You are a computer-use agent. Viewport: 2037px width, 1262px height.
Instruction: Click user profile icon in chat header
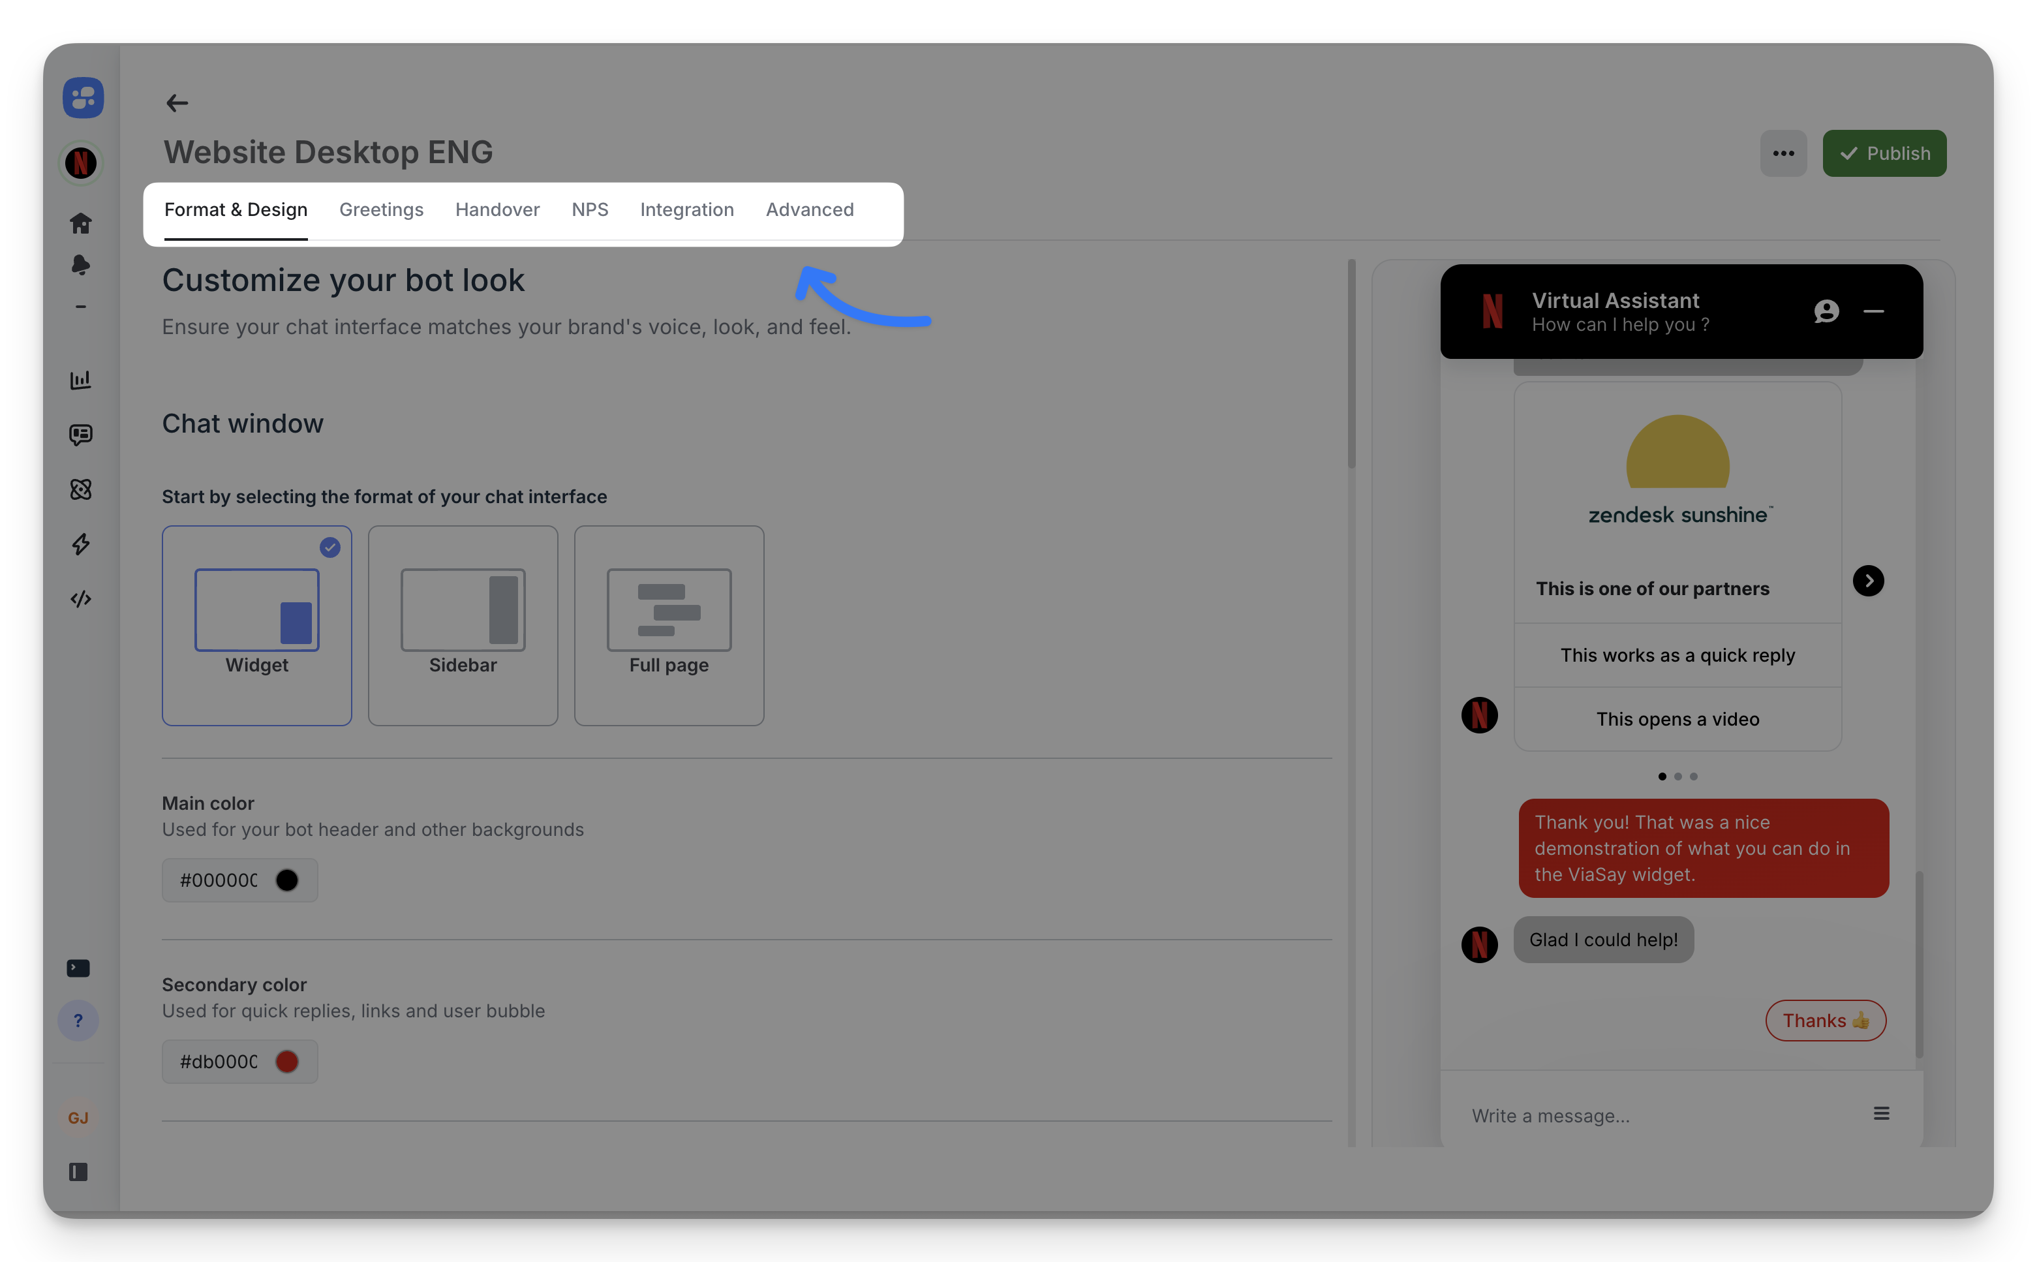point(1826,311)
